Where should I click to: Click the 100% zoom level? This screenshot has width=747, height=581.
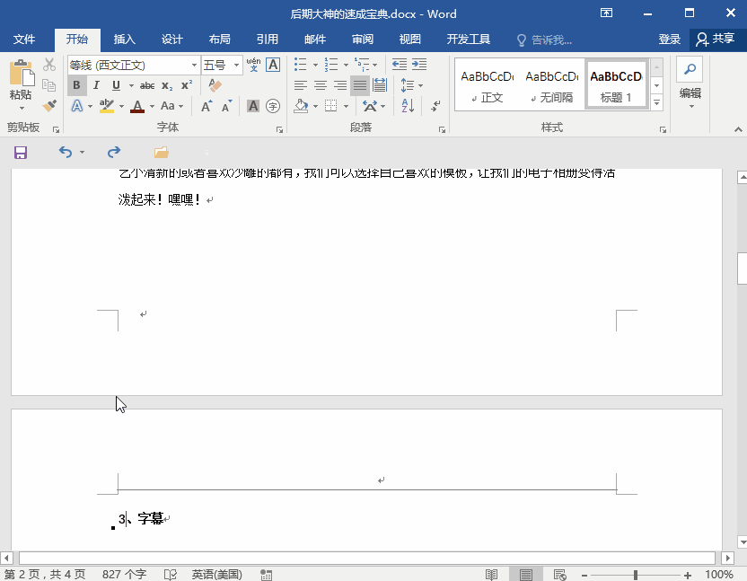[x=719, y=575]
